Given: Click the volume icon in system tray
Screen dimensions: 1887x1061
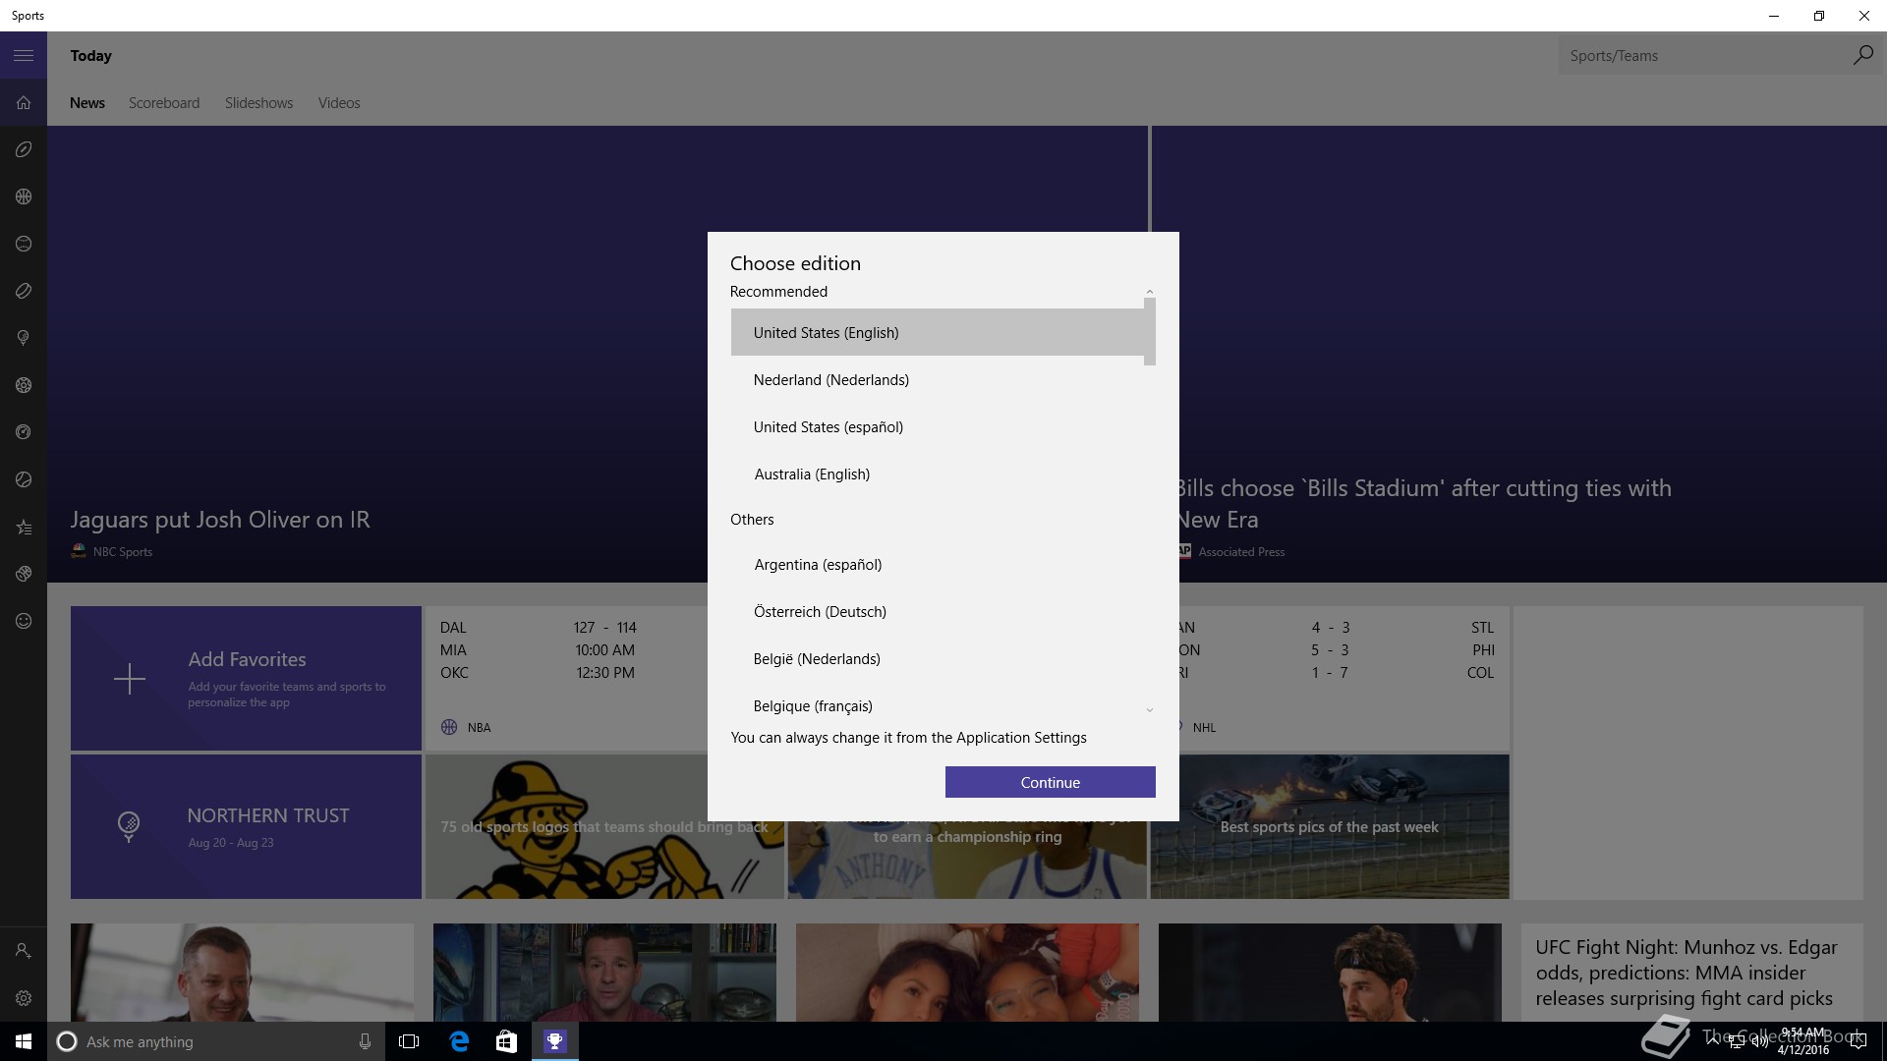Looking at the screenshot, I should point(1759,1042).
